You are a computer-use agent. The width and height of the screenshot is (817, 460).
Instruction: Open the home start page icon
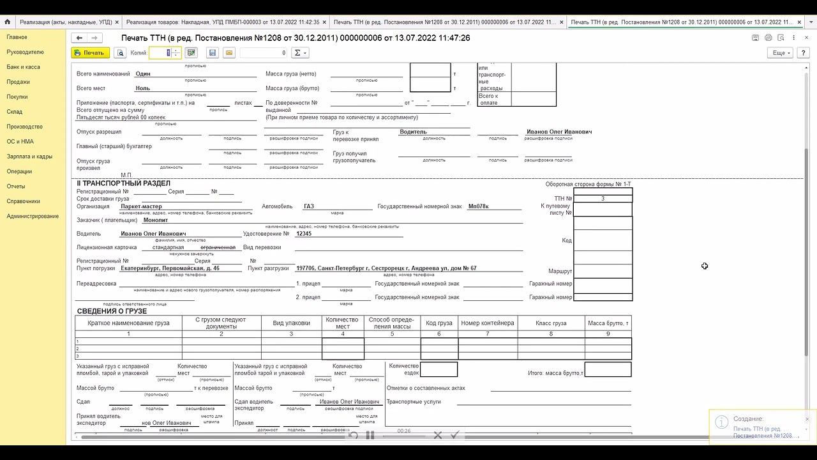[7, 22]
